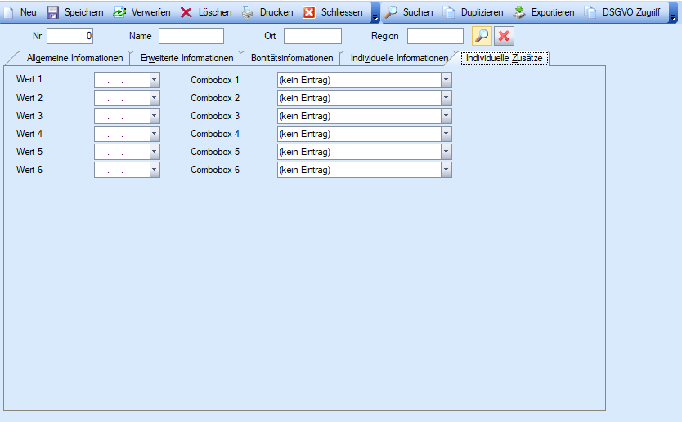Viewport: 682px width, 422px height.
Task: Expand the Combobox 2 dropdown arrow
Action: coord(446,98)
